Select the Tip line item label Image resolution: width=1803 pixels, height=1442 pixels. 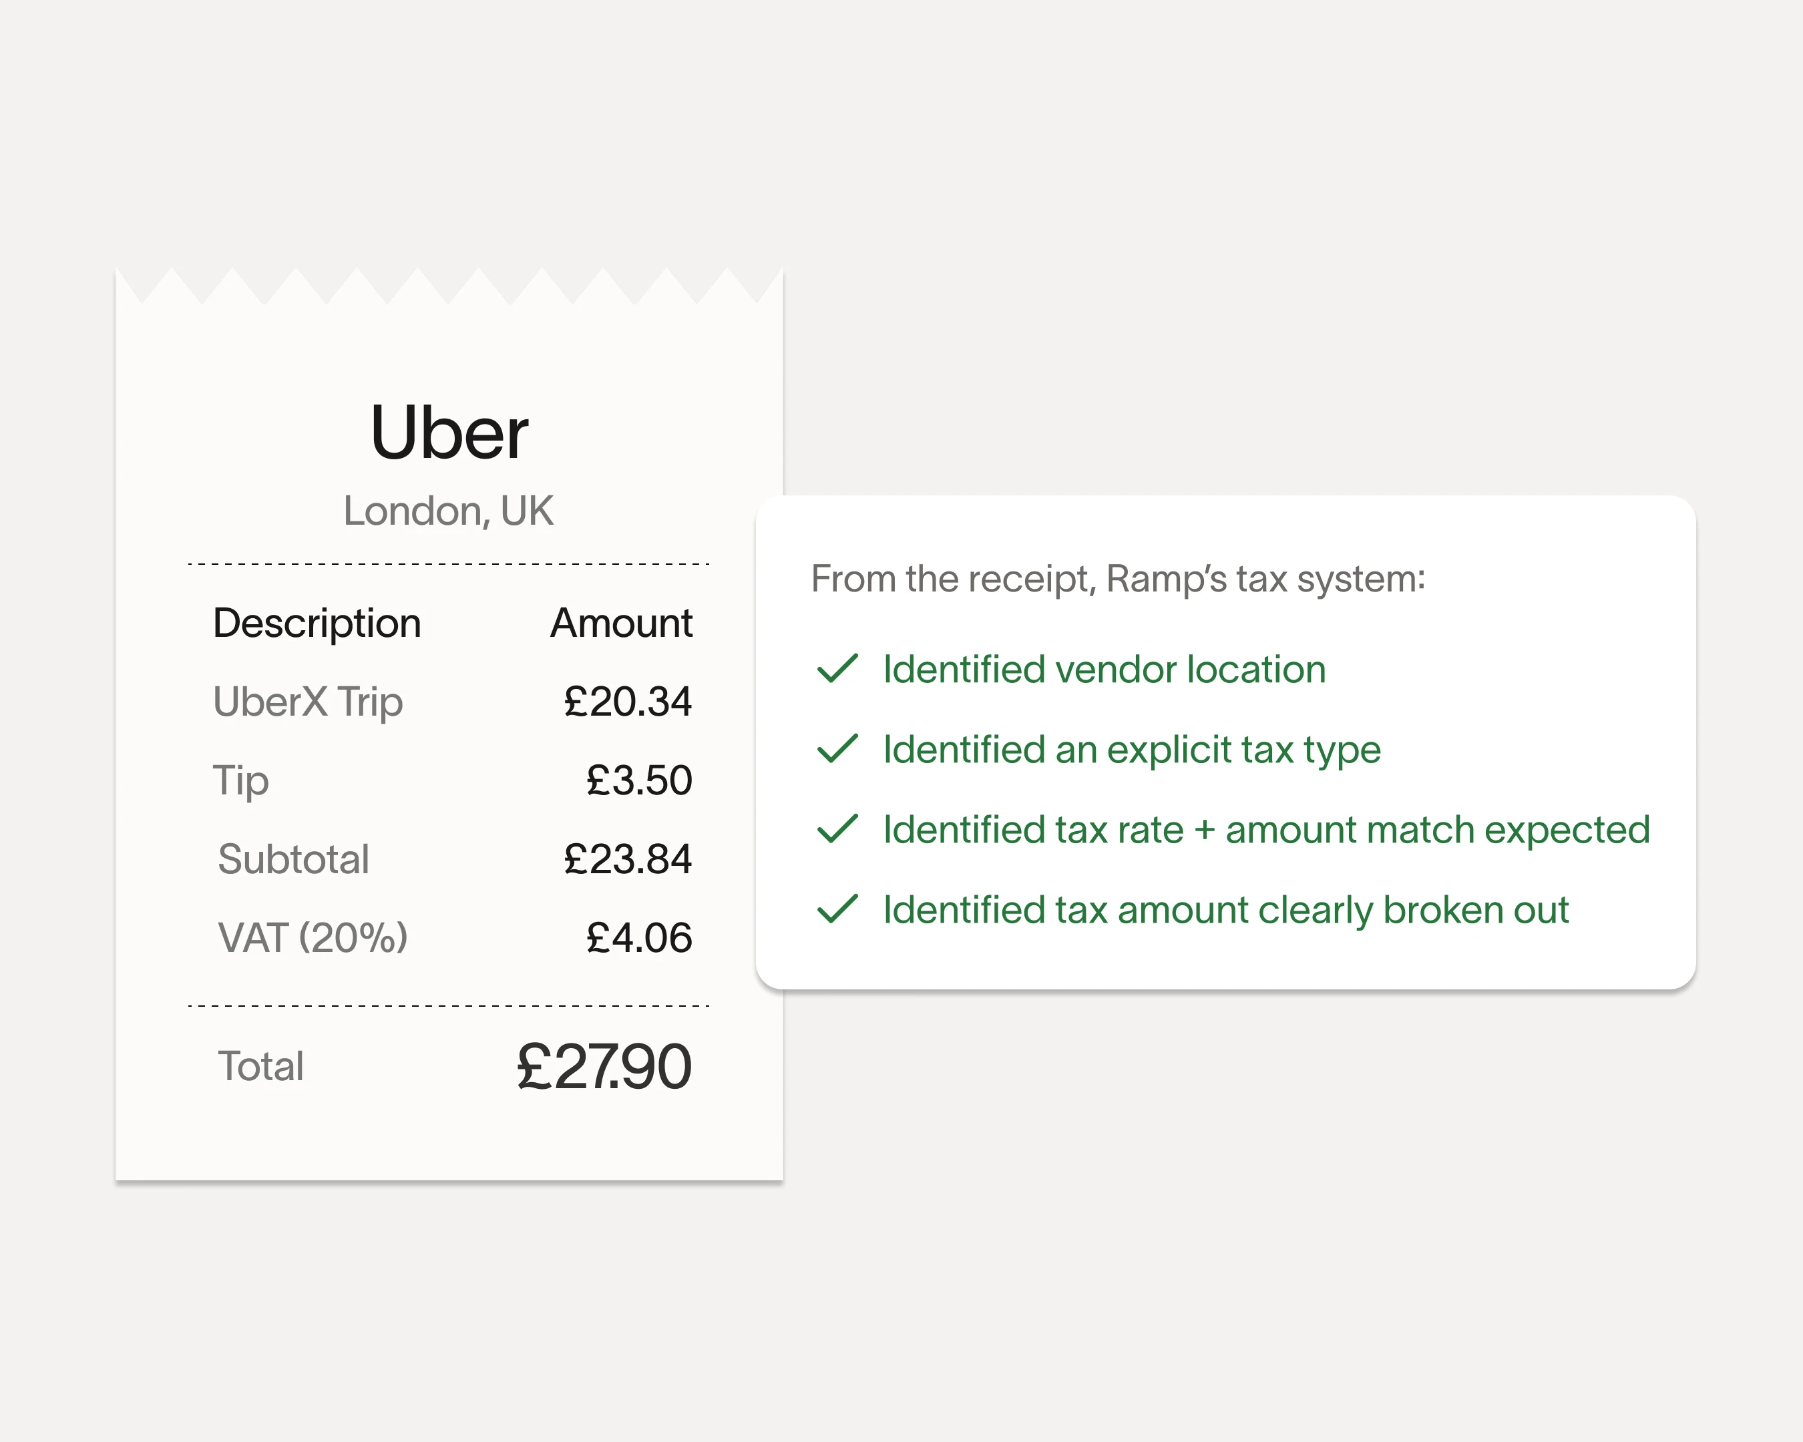(x=241, y=781)
